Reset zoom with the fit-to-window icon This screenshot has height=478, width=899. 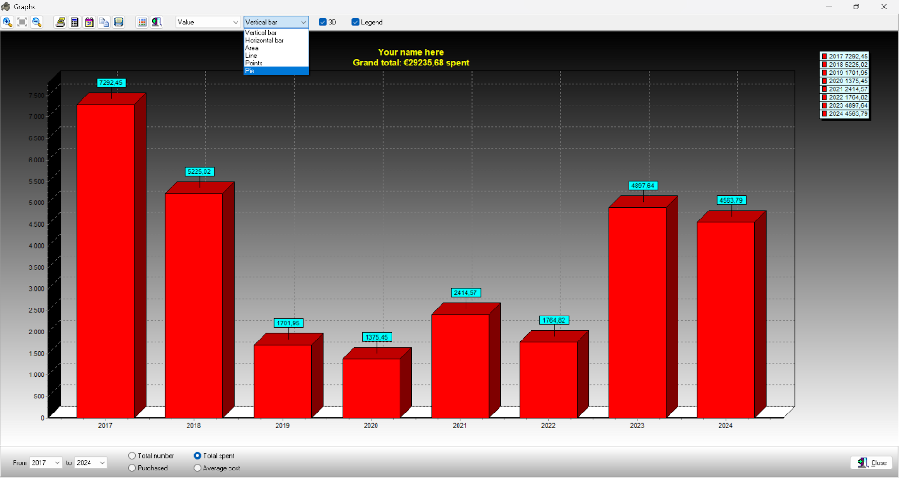[22, 22]
